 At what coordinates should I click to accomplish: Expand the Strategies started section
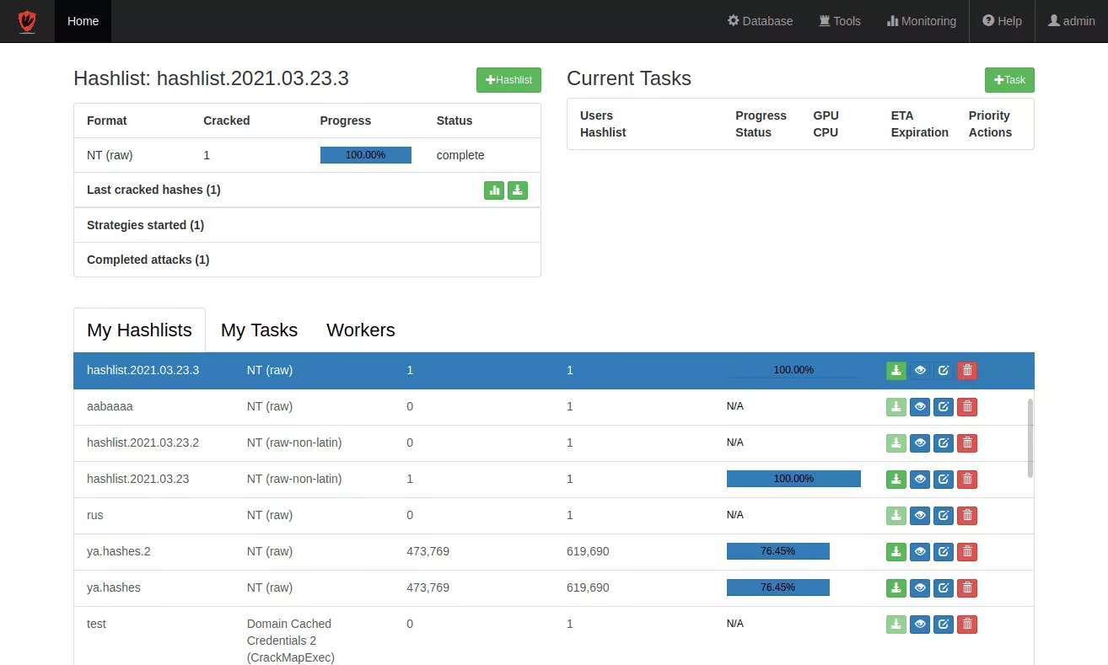(x=145, y=224)
